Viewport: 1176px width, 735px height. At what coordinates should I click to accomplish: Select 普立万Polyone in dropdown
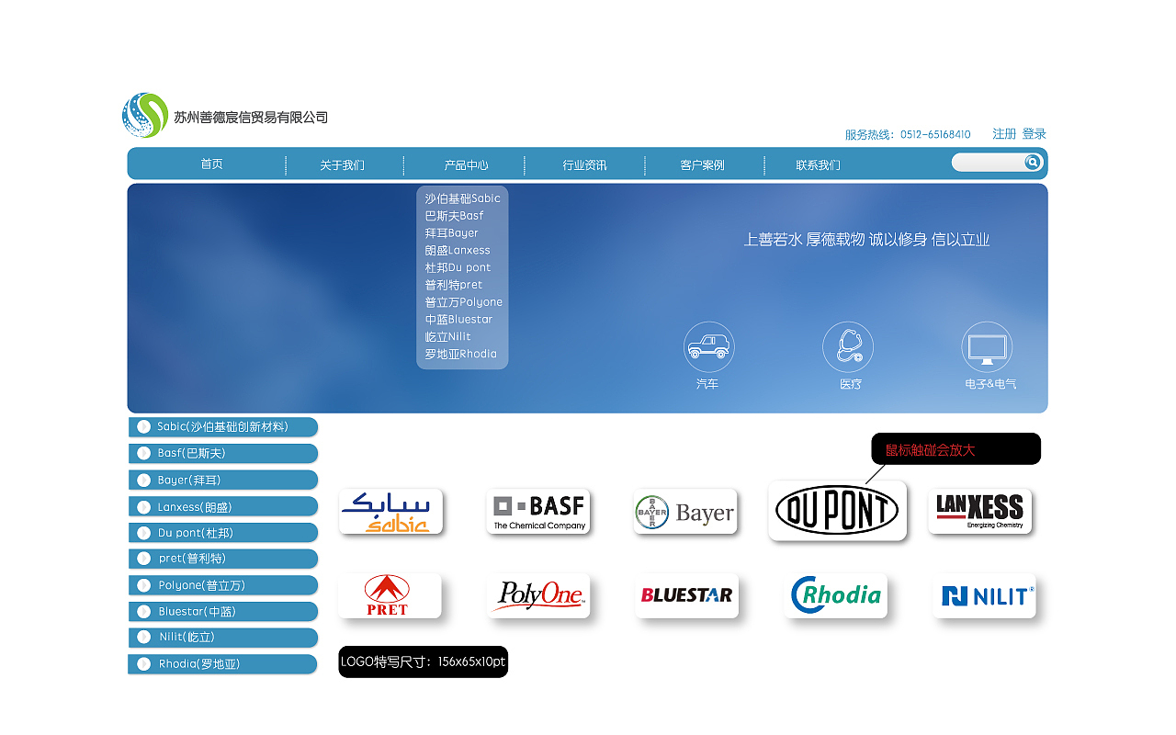[x=463, y=302]
